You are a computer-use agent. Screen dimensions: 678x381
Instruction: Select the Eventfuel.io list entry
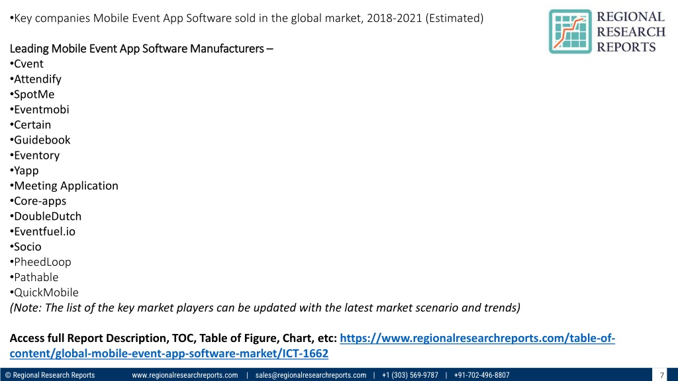tap(42, 232)
